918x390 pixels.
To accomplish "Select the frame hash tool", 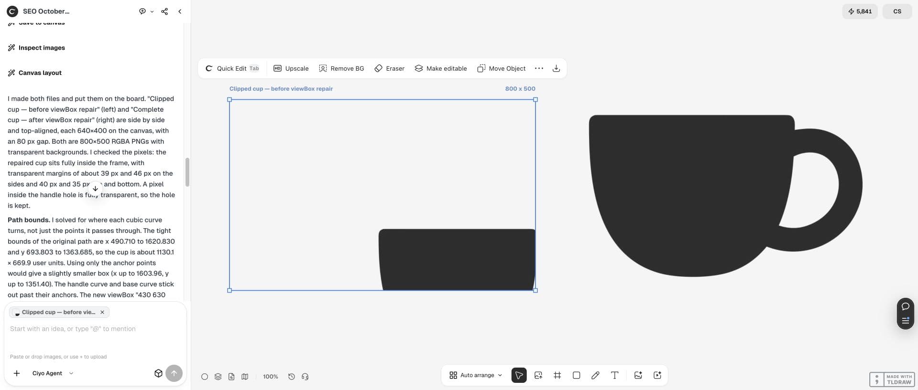I will click(x=557, y=375).
